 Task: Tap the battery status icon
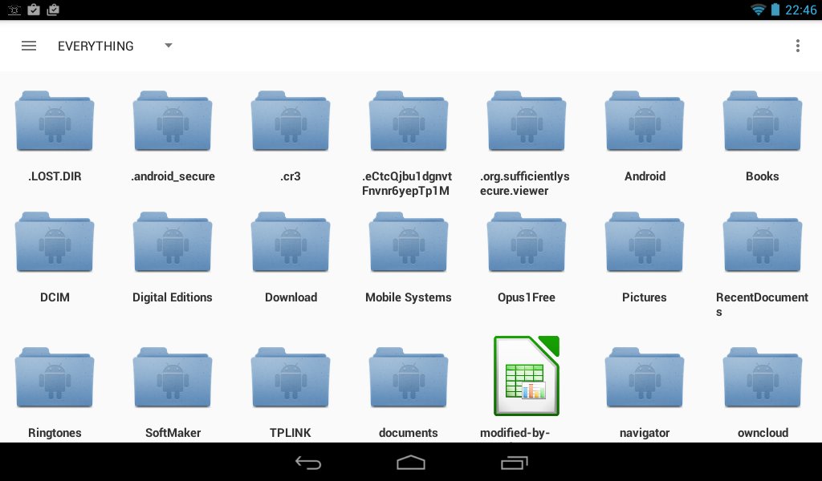pos(775,10)
